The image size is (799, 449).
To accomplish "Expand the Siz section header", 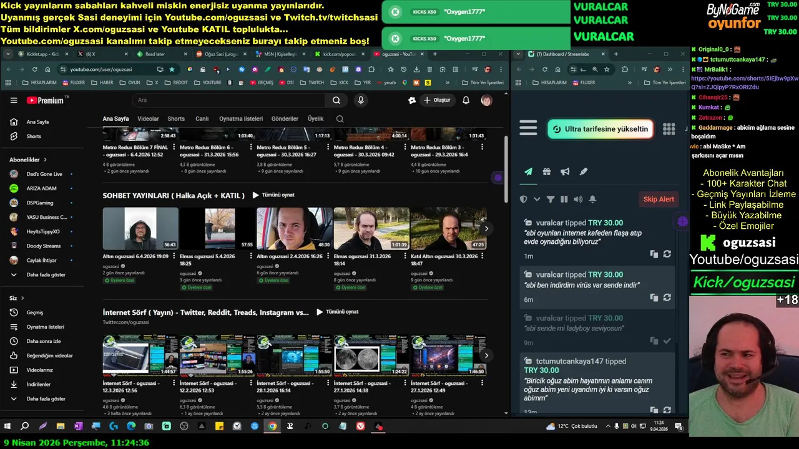I will 17,298.
